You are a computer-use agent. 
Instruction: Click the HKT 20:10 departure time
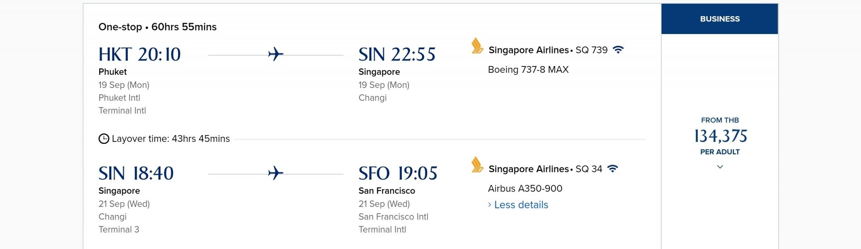140,54
